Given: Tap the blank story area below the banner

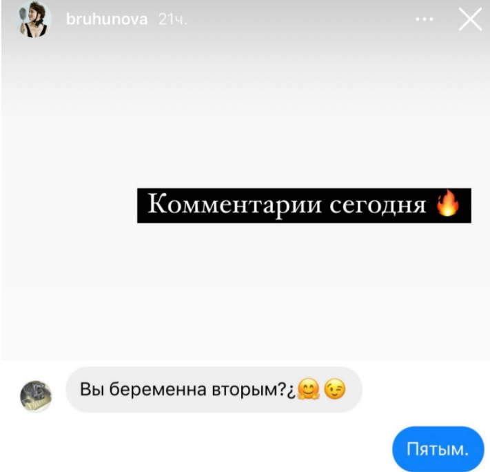Looking at the screenshot, I should 245,291.
